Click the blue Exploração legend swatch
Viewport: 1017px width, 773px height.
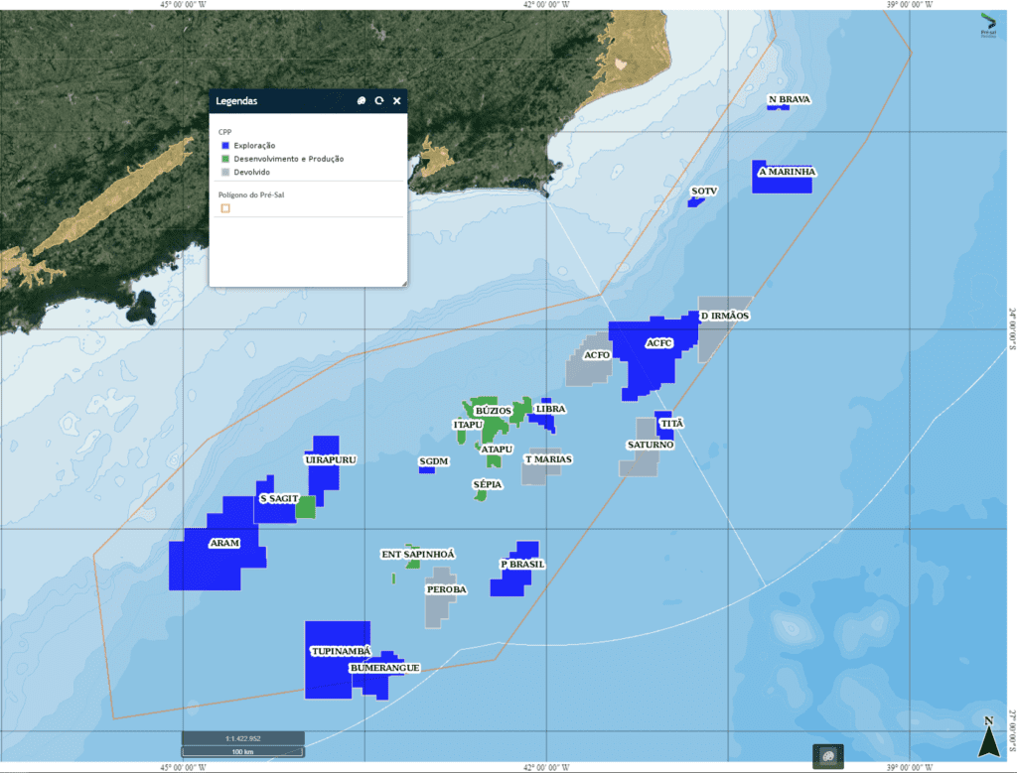[225, 146]
